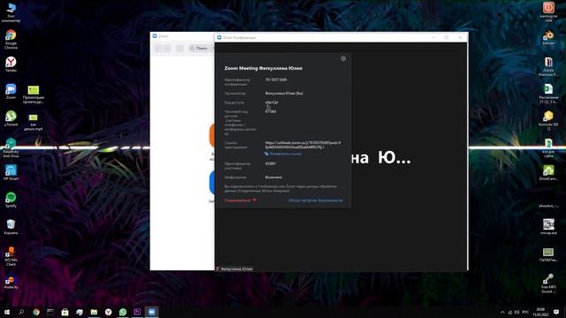This screenshot has width=566, height=318.
Task: Click the meeting ID number value
Action: coord(276,79)
